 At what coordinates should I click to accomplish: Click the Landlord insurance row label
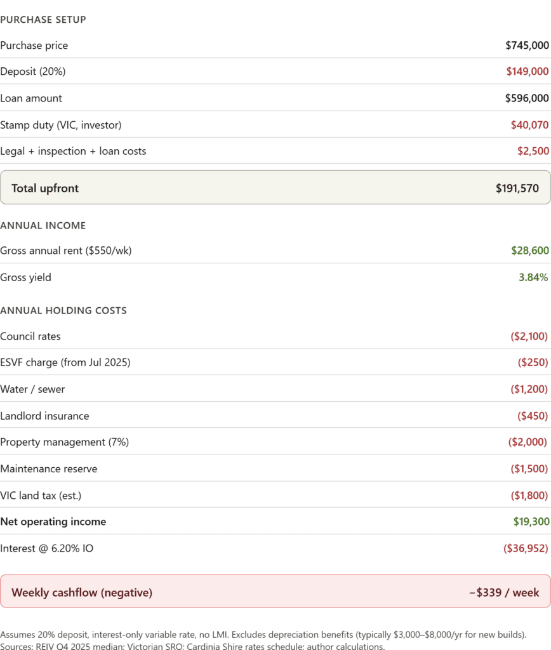44,416
